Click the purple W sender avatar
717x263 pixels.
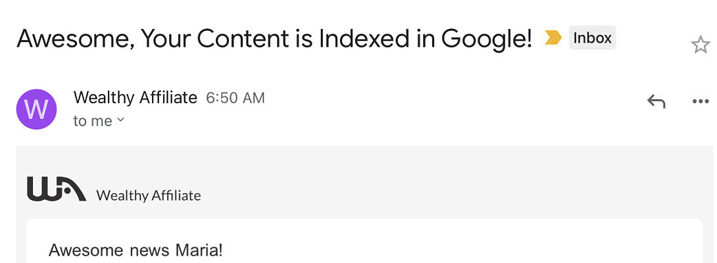[36, 109]
